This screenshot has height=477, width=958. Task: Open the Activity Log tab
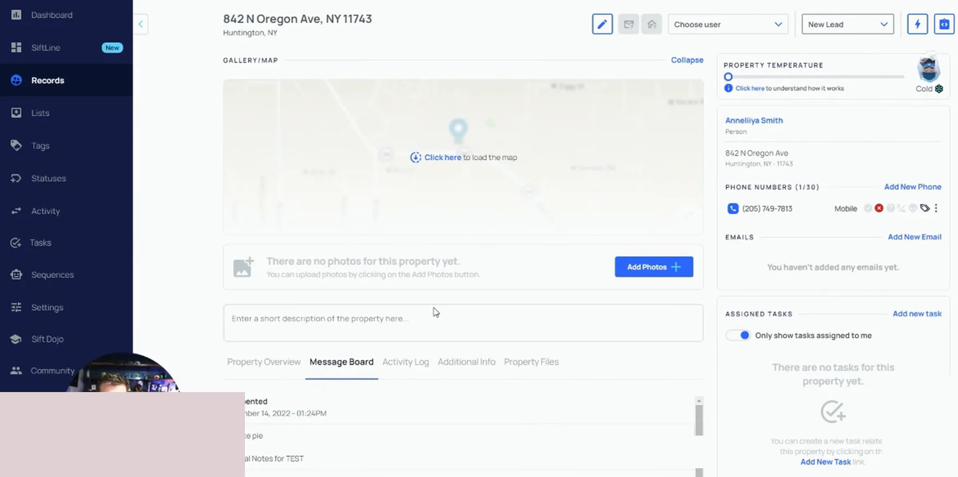tap(406, 362)
